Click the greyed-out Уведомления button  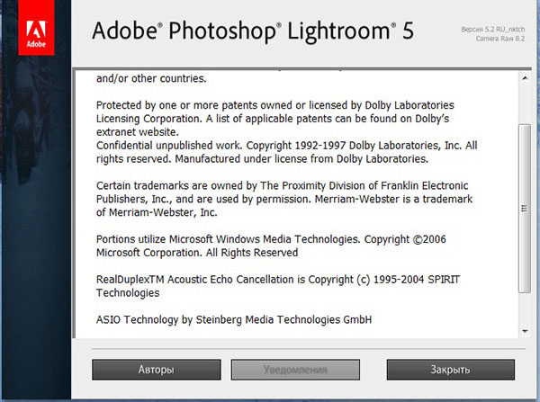point(294,370)
